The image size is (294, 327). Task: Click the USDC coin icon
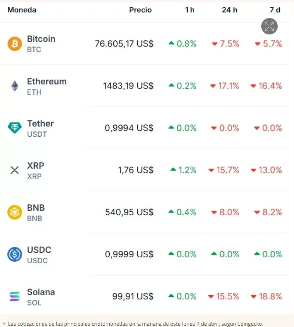[15, 254]
